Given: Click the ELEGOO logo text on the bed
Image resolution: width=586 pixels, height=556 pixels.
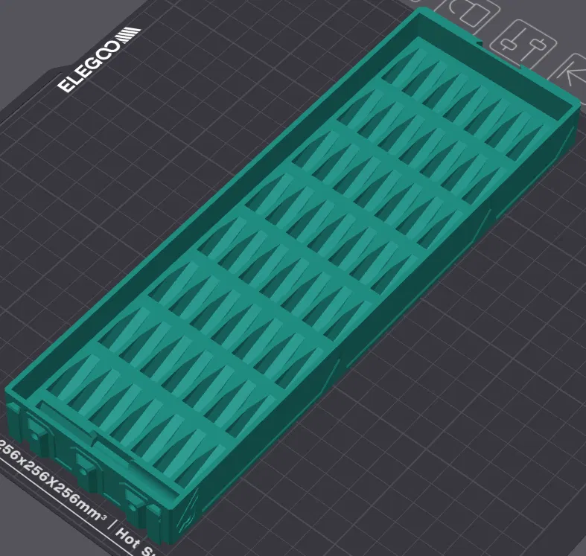Looking at the screenshot, I should [99, 60].
